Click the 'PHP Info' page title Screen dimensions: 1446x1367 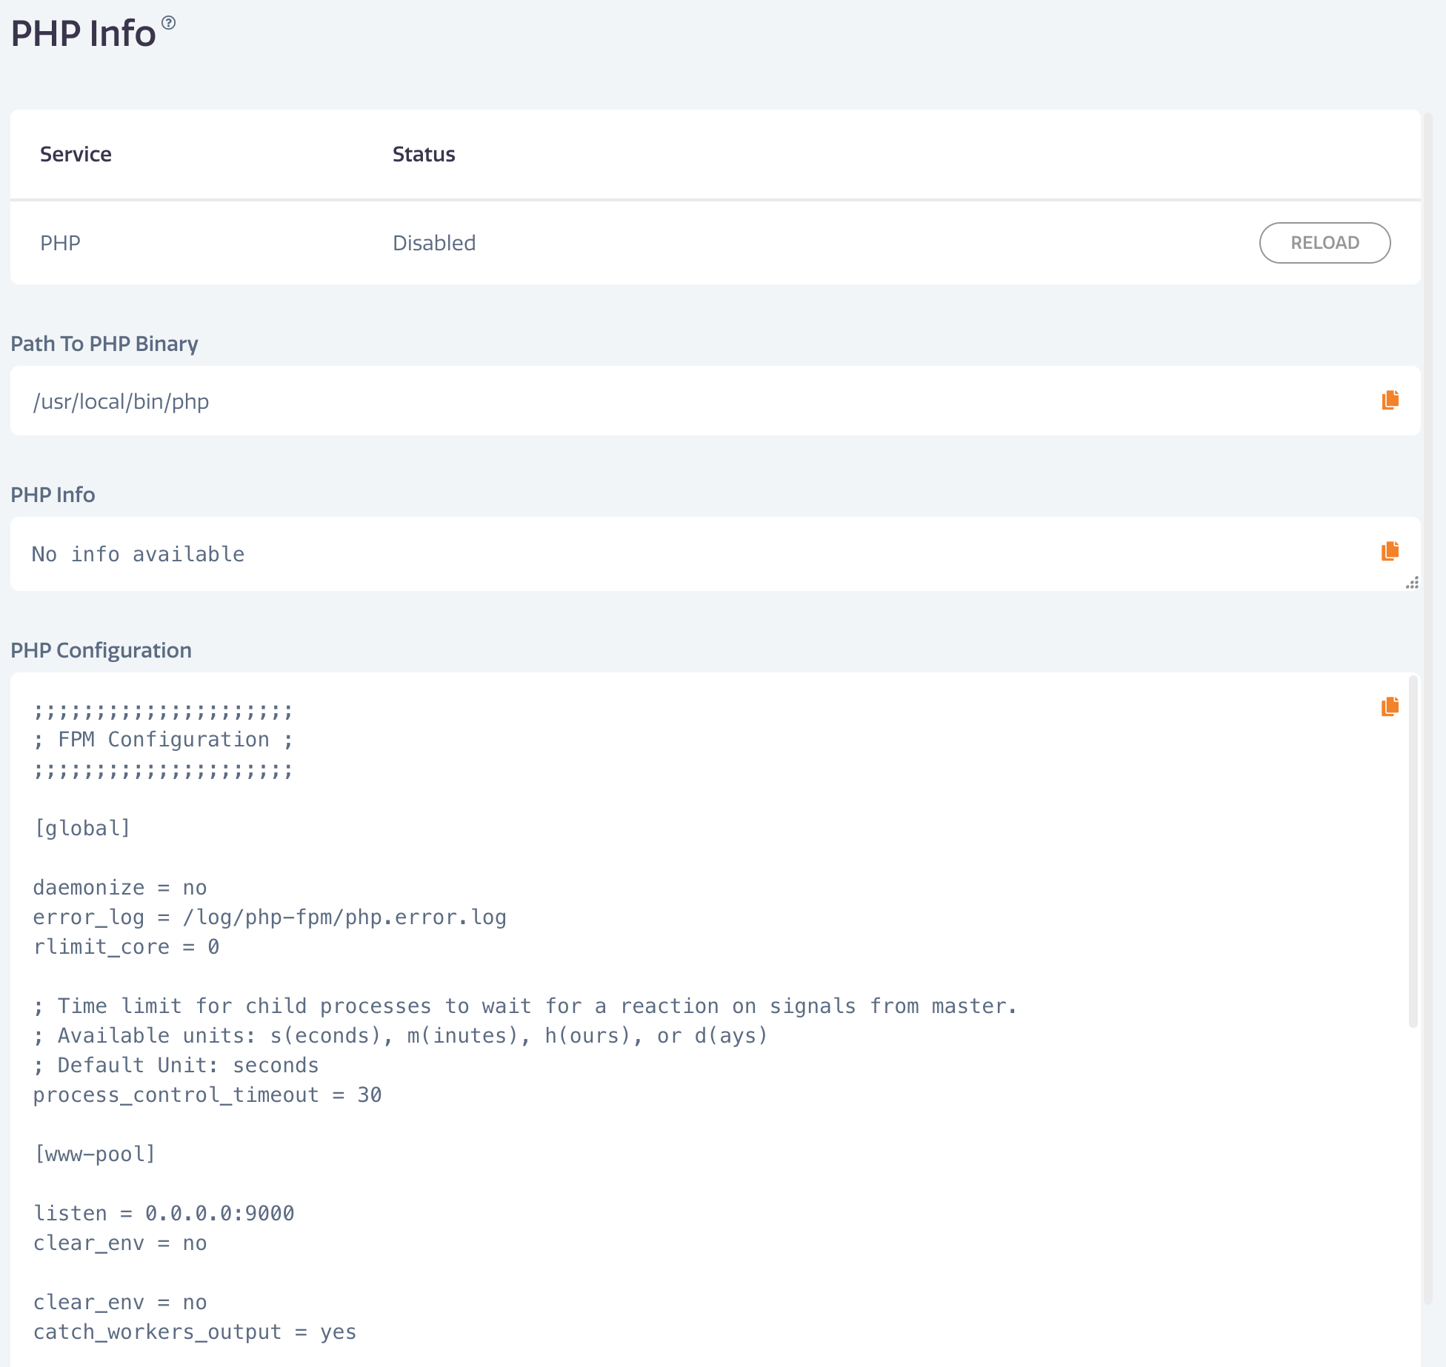[83, 33]
